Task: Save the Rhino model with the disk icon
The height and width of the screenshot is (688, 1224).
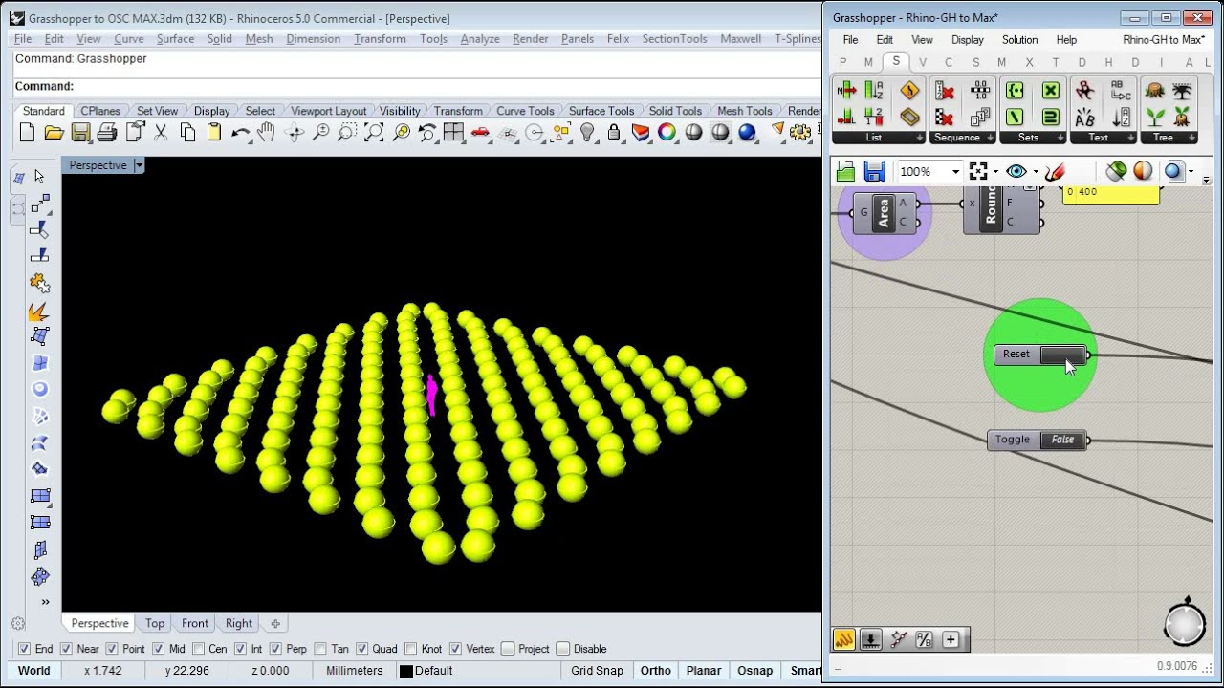Action: point(80,133)
